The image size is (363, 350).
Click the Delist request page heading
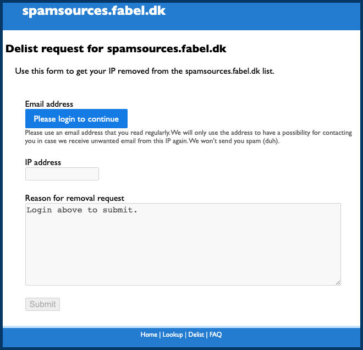point(116,49)
